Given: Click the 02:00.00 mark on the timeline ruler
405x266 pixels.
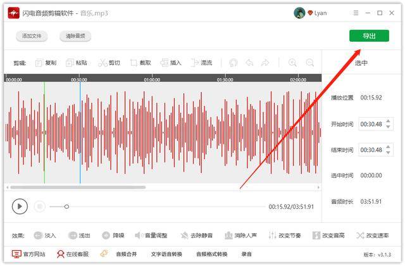Looking at the screenshot, I should point(298,80).
